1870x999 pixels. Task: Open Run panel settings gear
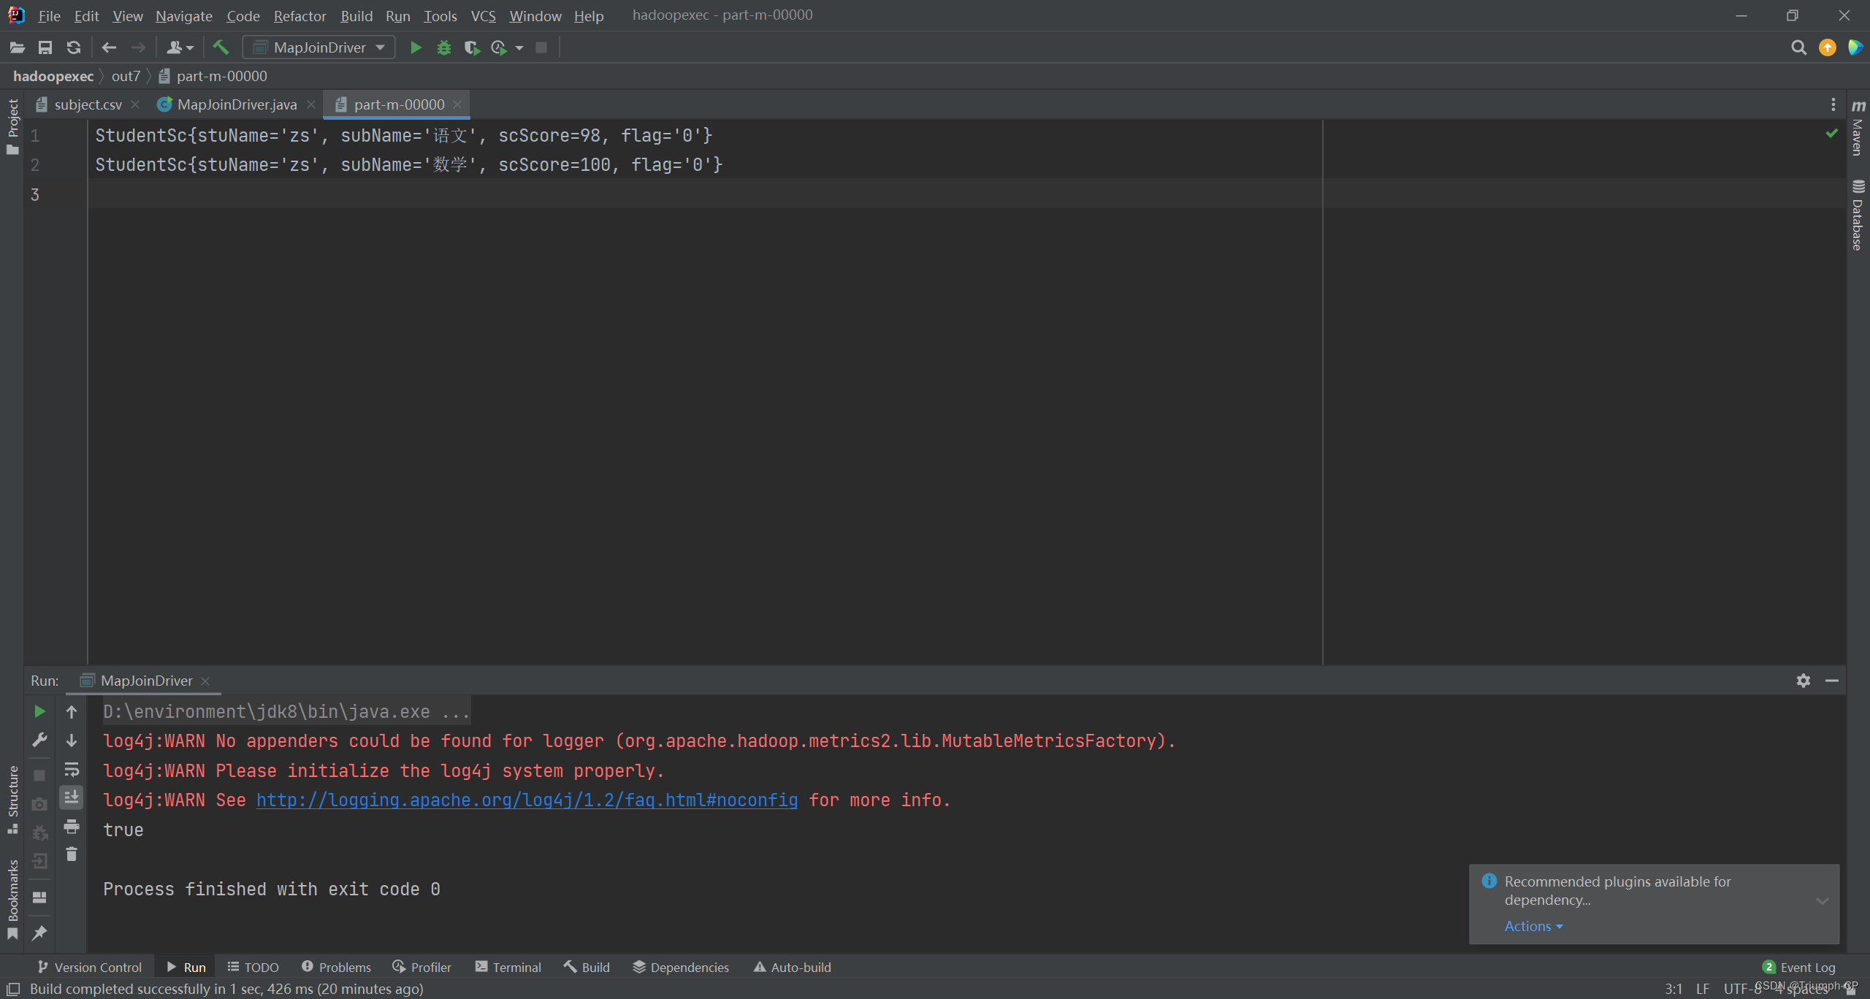(x=1804, y=681)
